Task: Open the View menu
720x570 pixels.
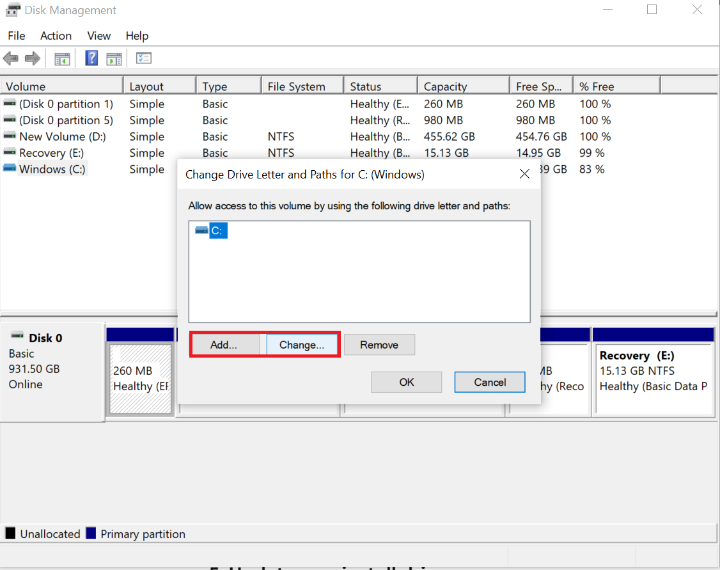Action: [98, 36]
